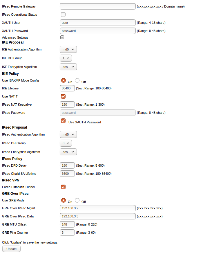Uncheck Force Establish Tunnel

click(63, 187)
